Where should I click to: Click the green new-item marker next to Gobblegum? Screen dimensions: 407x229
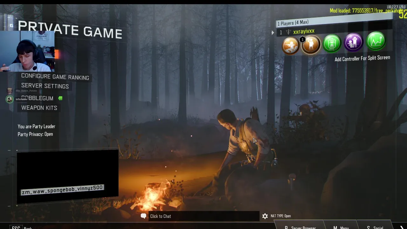point(60,98)
